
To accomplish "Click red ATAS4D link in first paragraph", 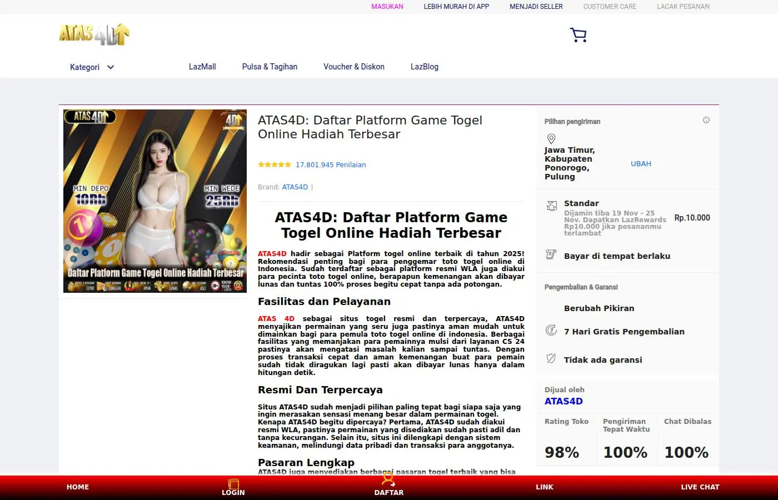I will coord(272,253).
